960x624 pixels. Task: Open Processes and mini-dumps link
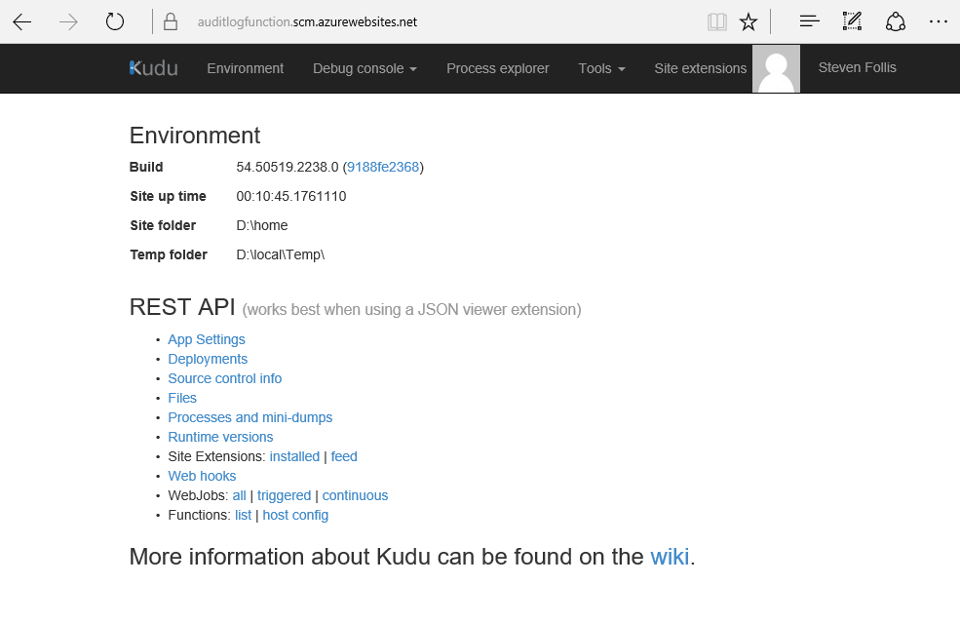pos(250,417)
